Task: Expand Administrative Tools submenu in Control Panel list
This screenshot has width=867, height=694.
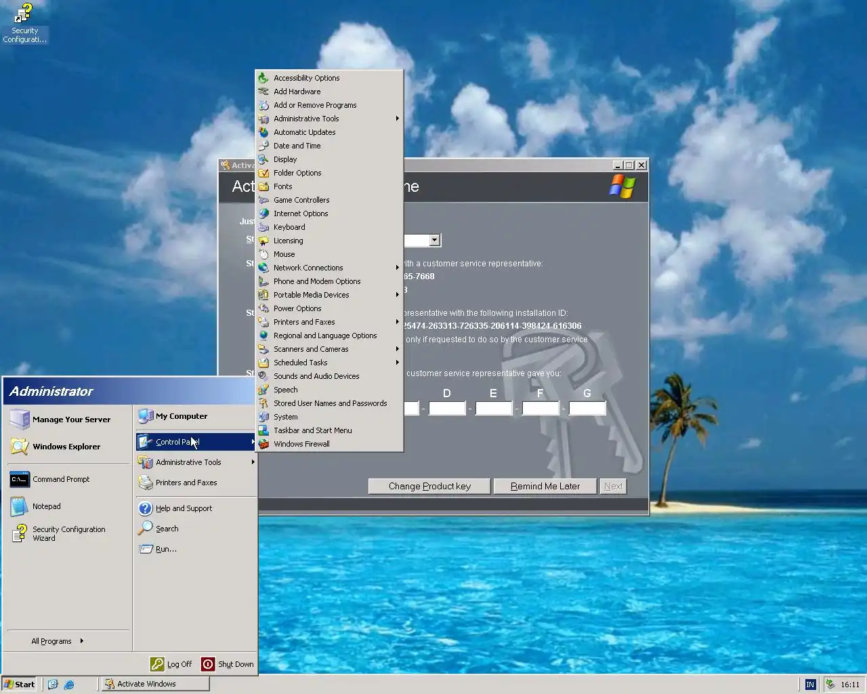Action: tap(397, 119)
